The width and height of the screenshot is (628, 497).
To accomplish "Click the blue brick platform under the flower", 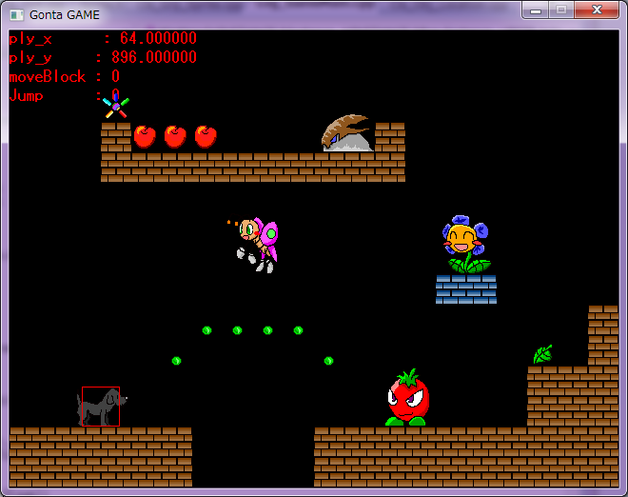I will coord(466,288).
